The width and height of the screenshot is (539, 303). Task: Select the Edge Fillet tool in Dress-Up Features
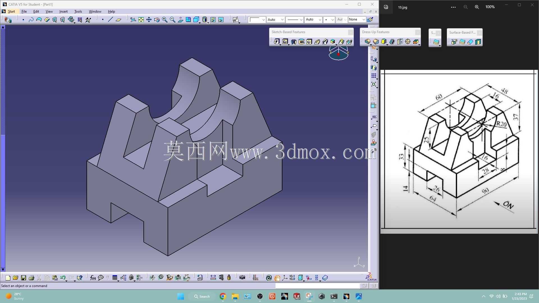point(367,42)
